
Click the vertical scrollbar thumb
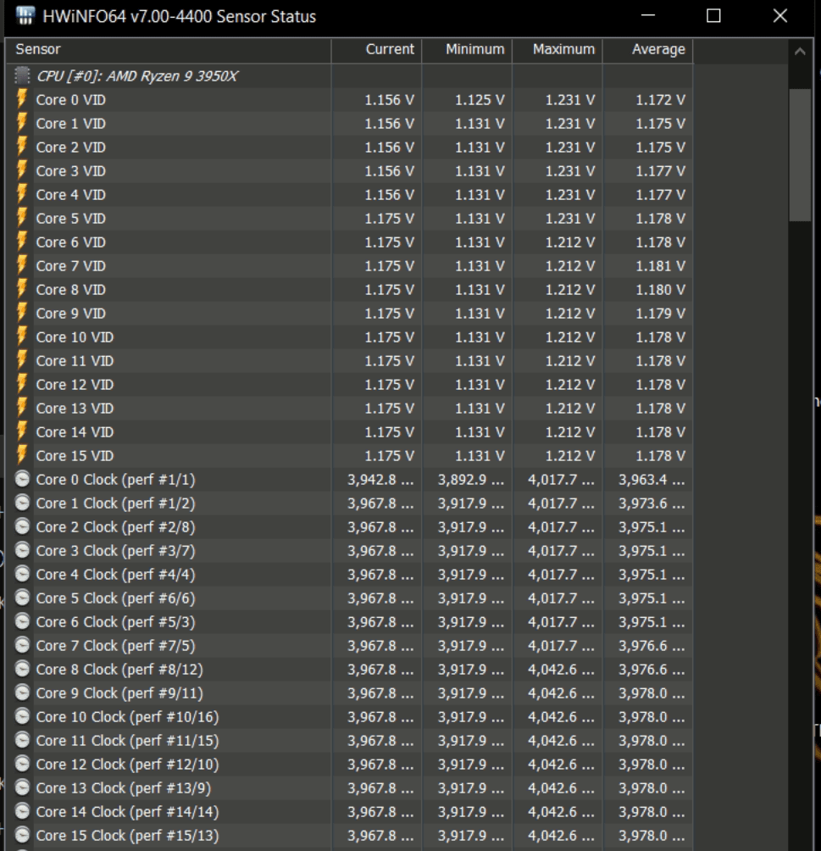(x=800, y=155)
